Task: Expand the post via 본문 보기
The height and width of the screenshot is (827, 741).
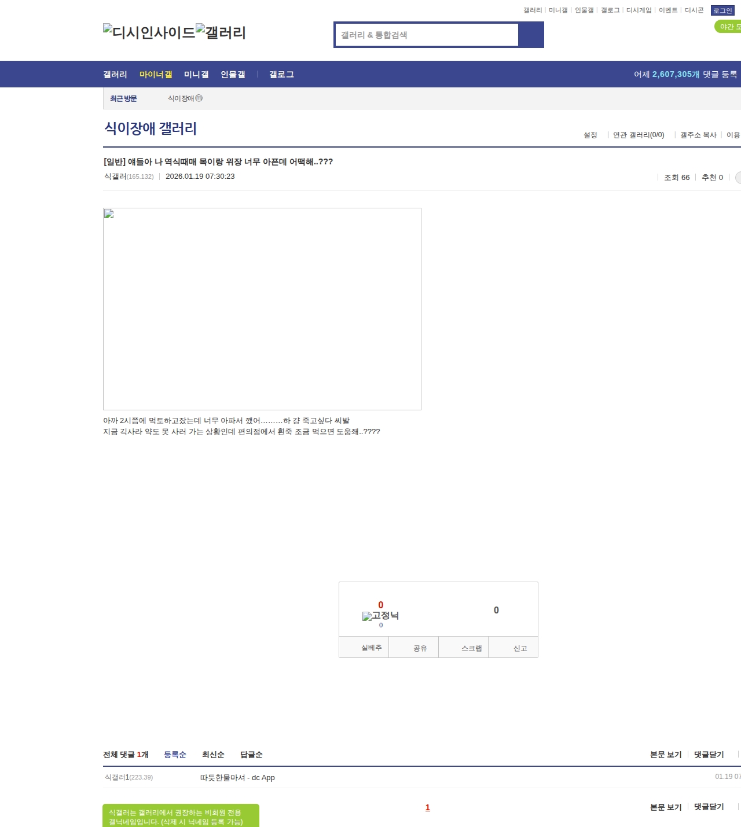Action: [x=666, y=755]
